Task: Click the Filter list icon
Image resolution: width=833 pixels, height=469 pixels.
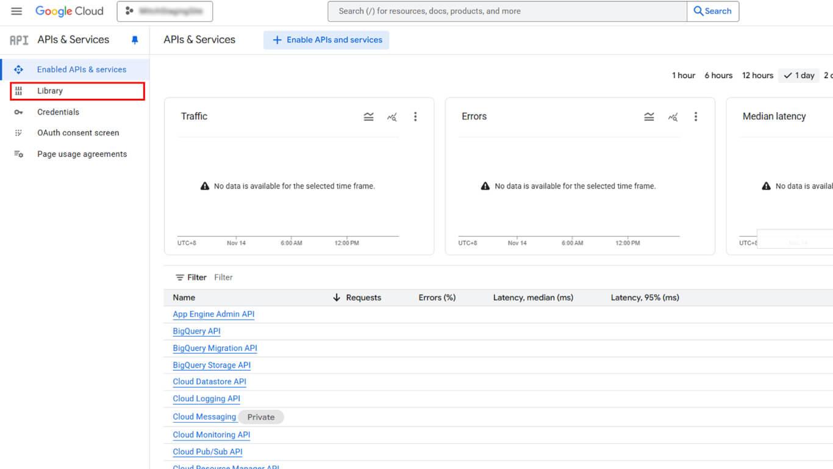Action: 180,277
